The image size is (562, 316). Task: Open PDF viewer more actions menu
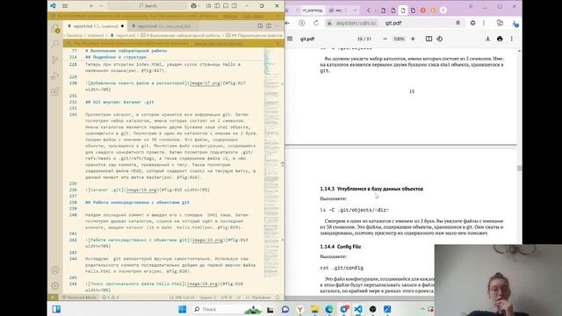[511, 39]
